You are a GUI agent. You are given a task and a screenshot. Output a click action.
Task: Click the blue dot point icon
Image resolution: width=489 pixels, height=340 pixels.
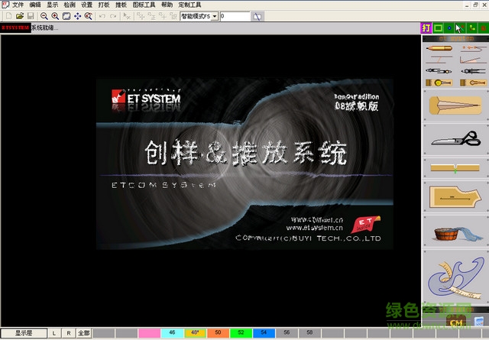449,28
